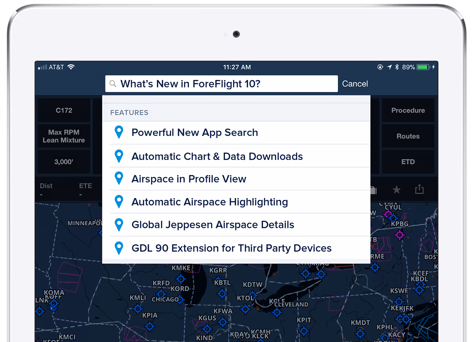Screen dimensions: 473x342
Task: Tap the Bluetooth status icon
Action: tap(397, 67)
